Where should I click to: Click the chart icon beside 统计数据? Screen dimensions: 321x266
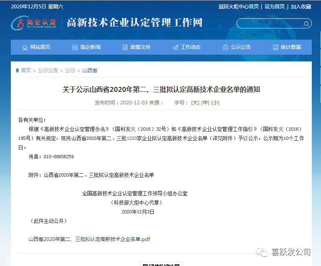[275, 48]
